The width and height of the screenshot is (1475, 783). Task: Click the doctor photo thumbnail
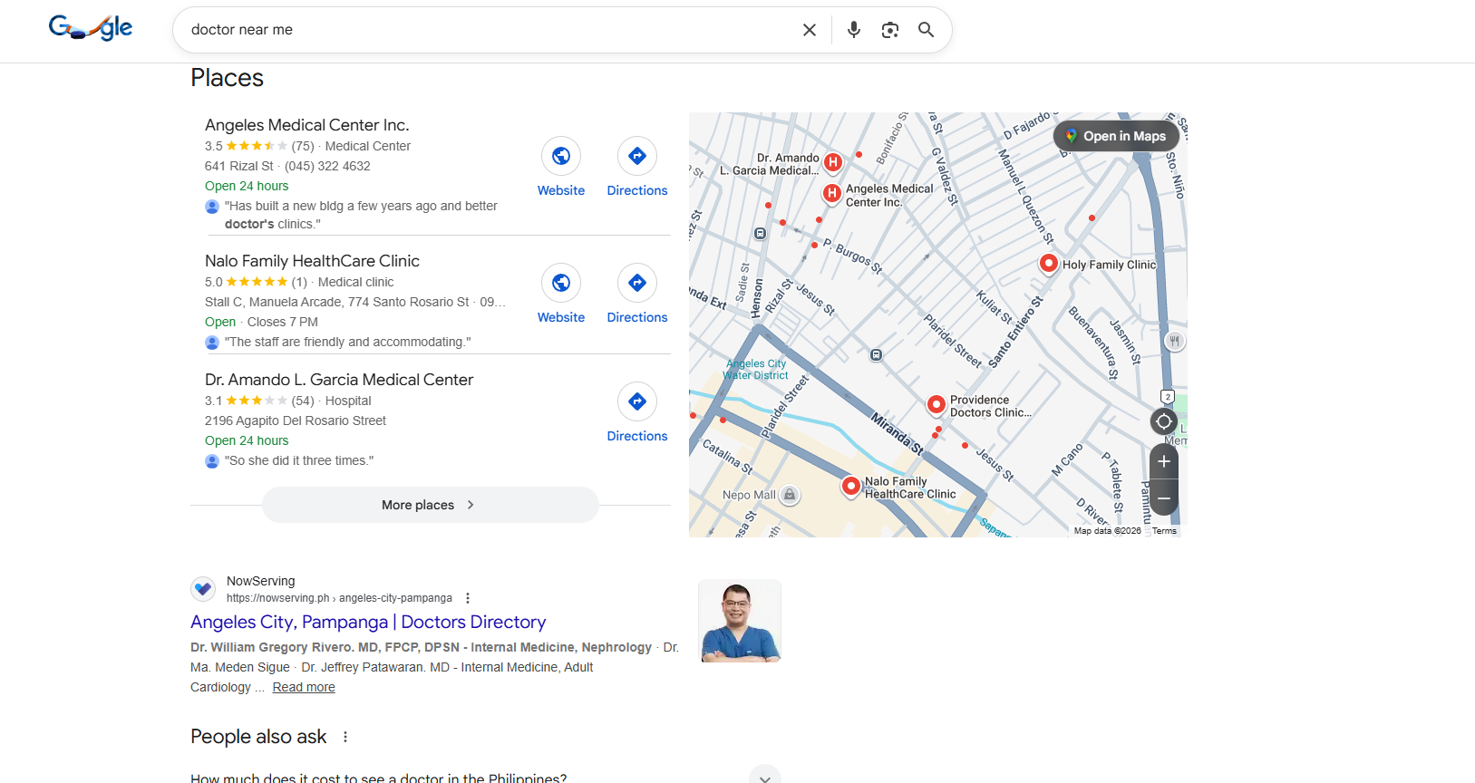(739, 621)
